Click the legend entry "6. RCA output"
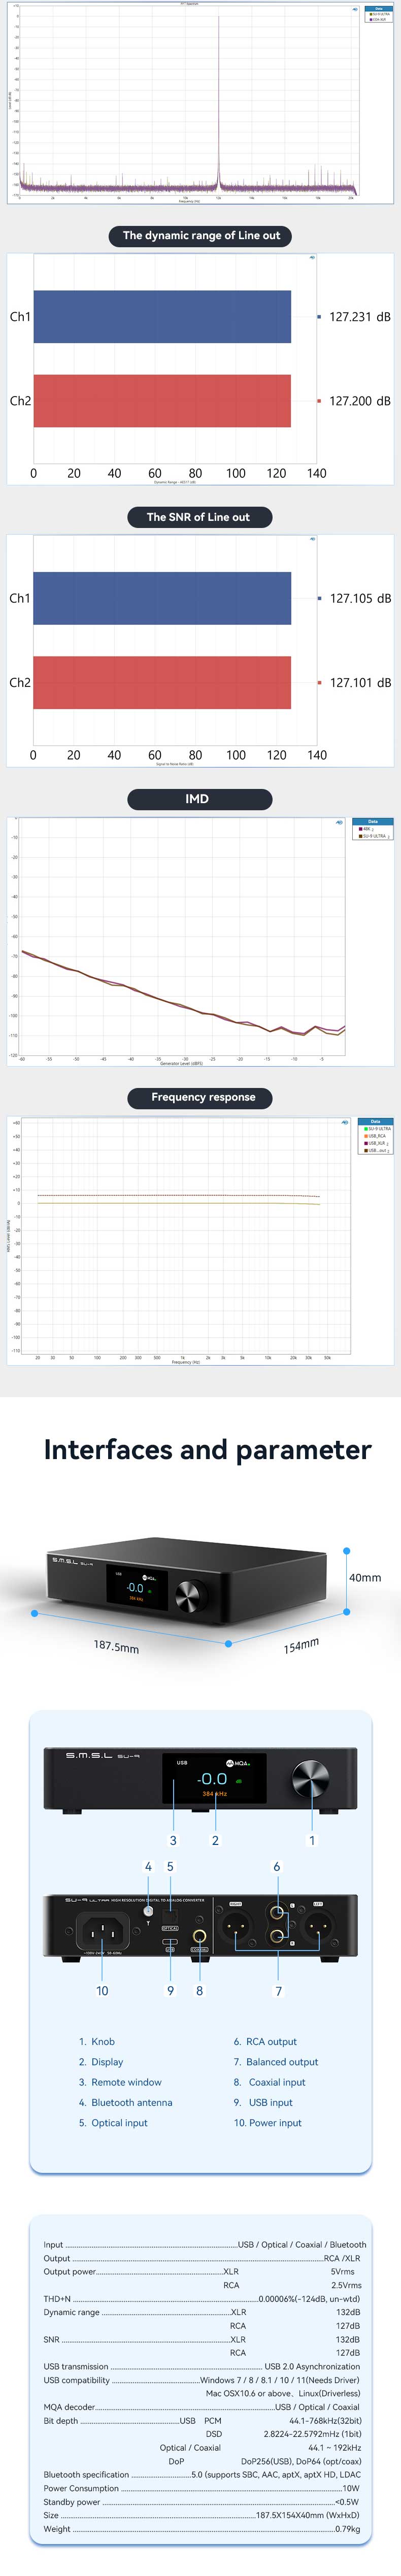Screen dimensions: 401x2576 (x=265, y=2042)
